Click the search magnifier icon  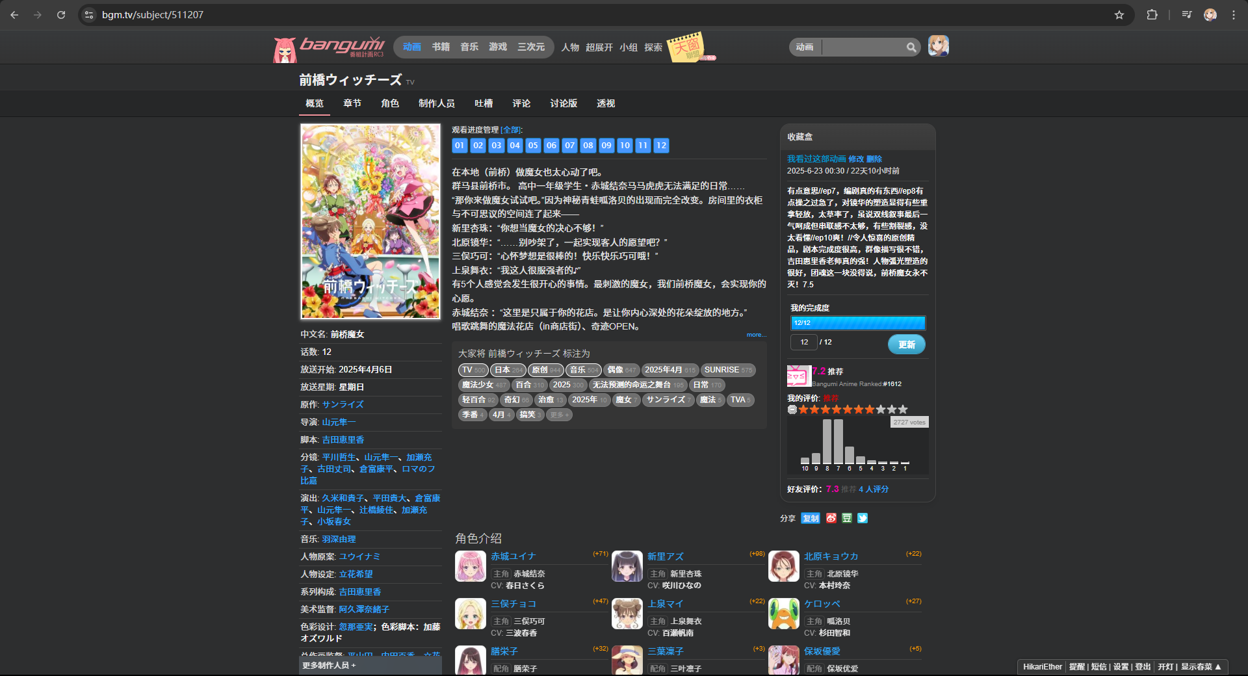911,47
